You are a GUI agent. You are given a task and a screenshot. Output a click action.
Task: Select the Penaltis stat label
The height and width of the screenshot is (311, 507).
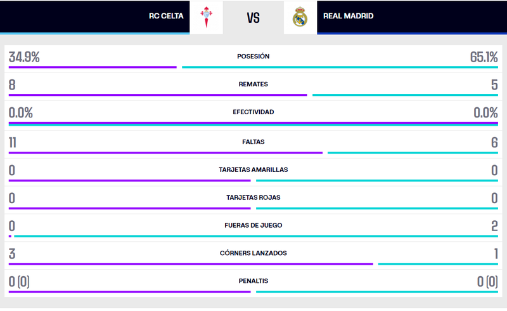pos(253,281)
